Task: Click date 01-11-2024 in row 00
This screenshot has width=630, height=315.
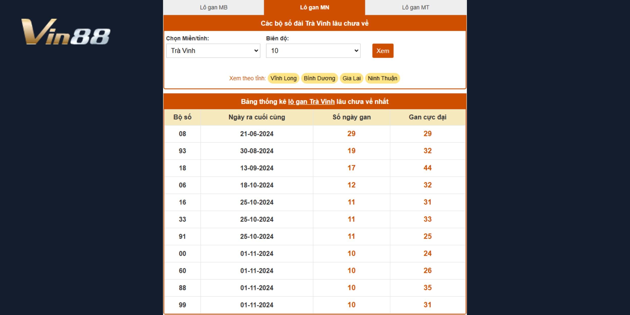Action: click(257, 254)
